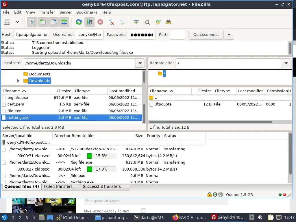Click the remote pane horizontal scrollbar
Screen dimensions: 296x222
[211, 122]
